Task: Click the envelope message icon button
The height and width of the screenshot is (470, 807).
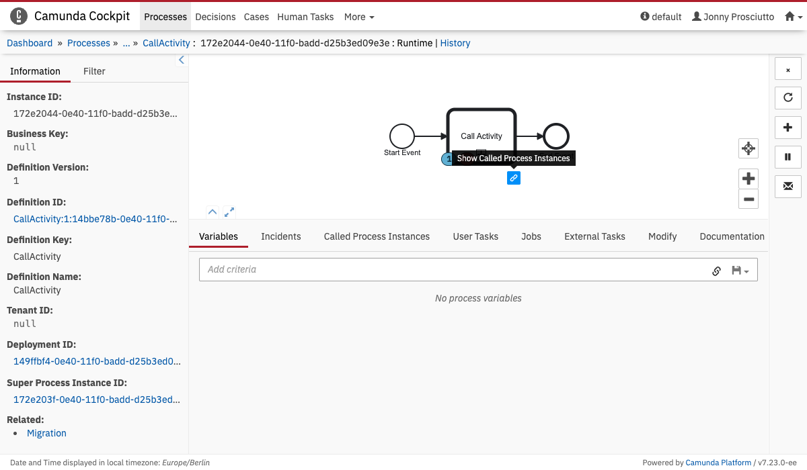Action: 788,186
